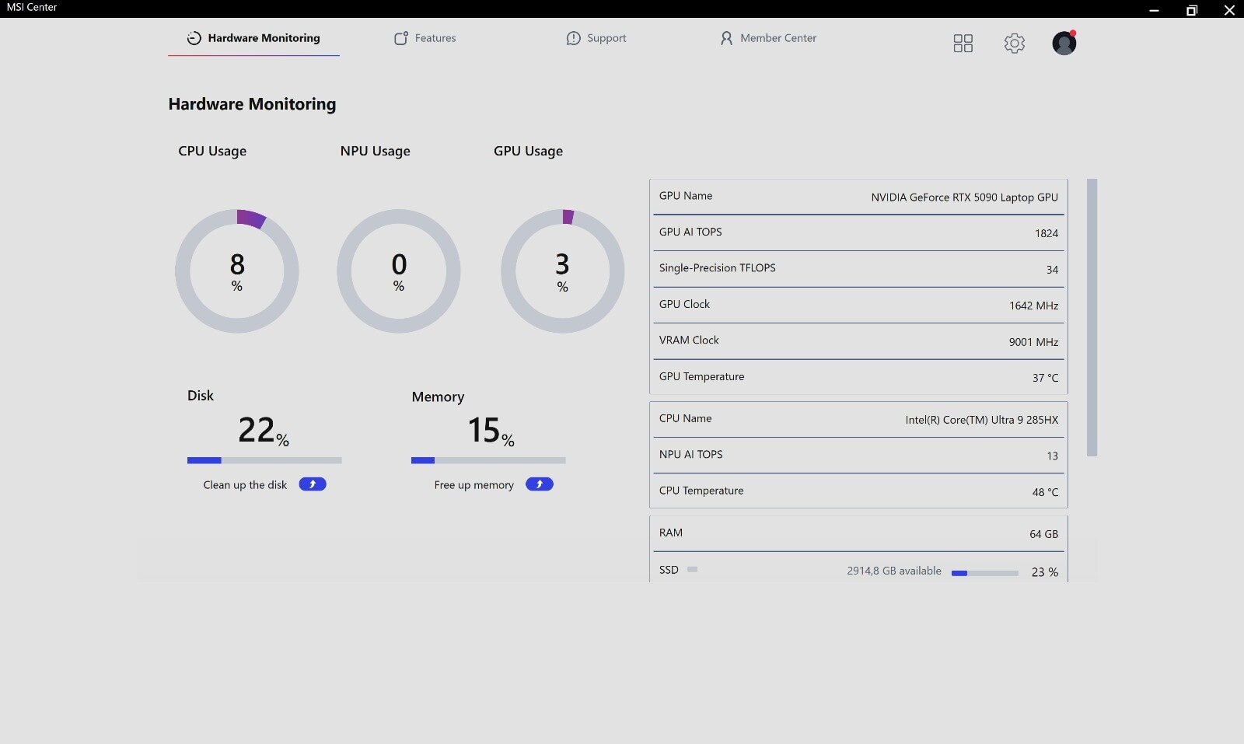Viewport: 1244px width, 744px height.
Task: Open the Member Center tab
Action: pos(768,38)
